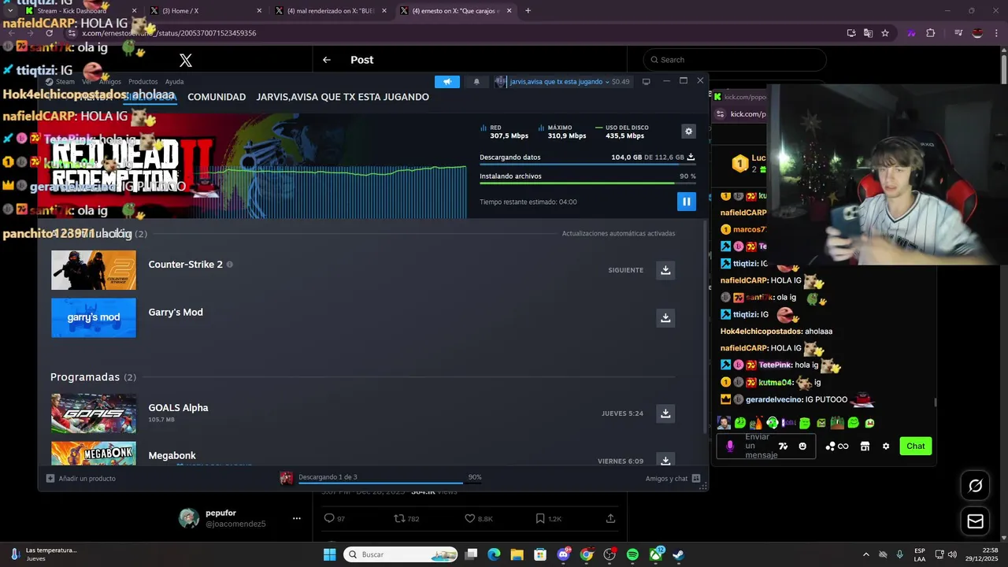Open a new browser tab
The image size is (1008, 567).
528,11
